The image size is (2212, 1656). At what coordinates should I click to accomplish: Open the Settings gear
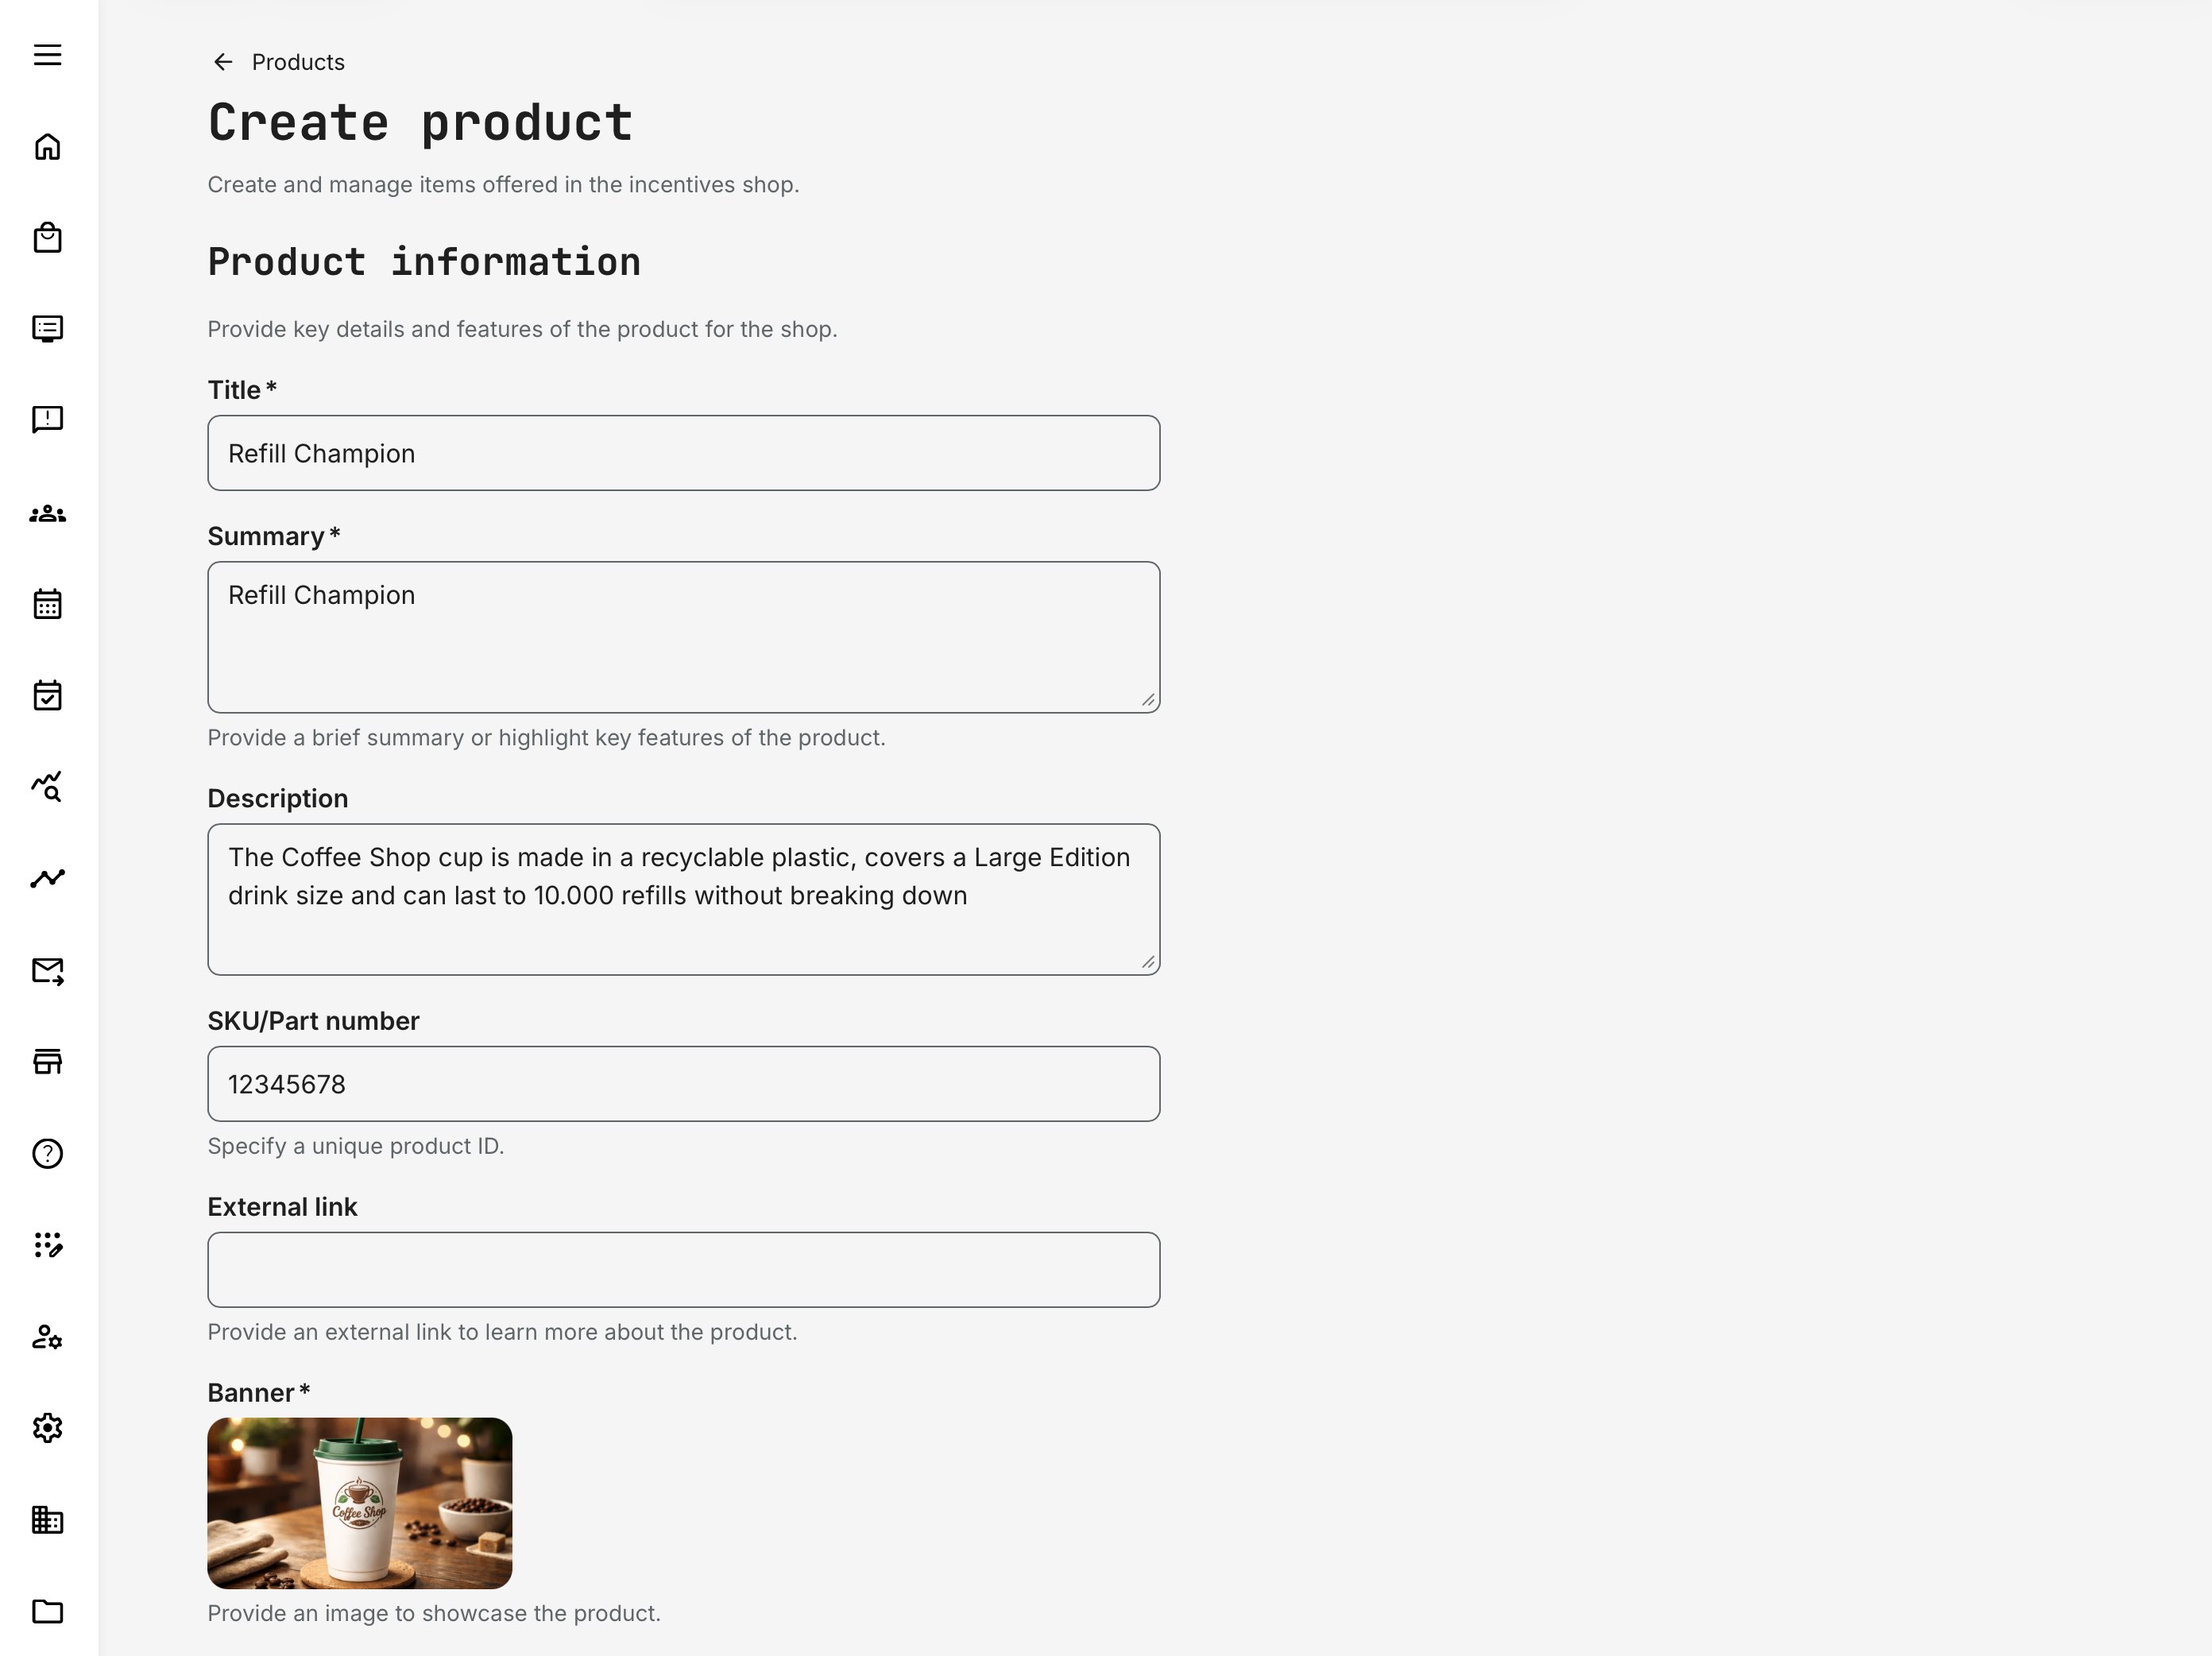[47, 1429]
